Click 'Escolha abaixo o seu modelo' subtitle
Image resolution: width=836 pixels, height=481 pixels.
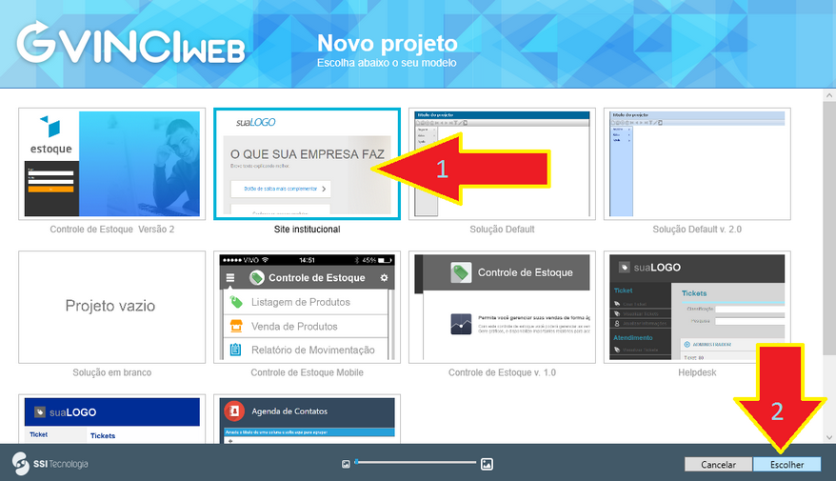point(387,63)
